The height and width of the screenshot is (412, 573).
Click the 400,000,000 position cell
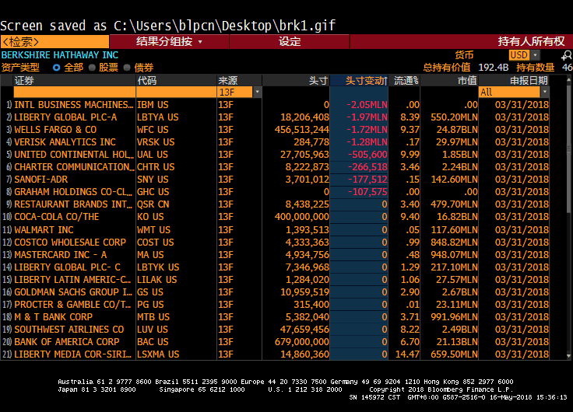pos(302,217)
